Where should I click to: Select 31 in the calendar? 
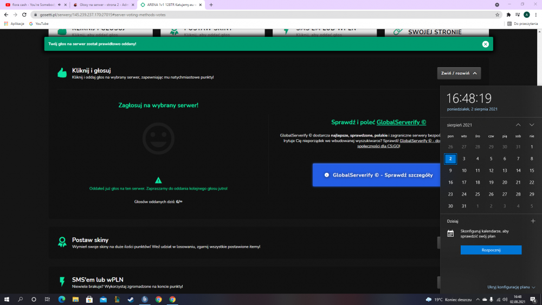[x=464, y=206]
